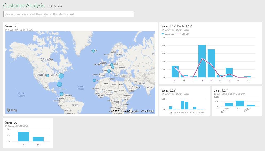Select the DOMES... bar in posting group chart
The width and height of the screenshot is (265, 151).
[229, 105]
